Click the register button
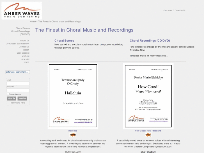The width and height of the screenshot is (204, 153). tap(22, 98)
